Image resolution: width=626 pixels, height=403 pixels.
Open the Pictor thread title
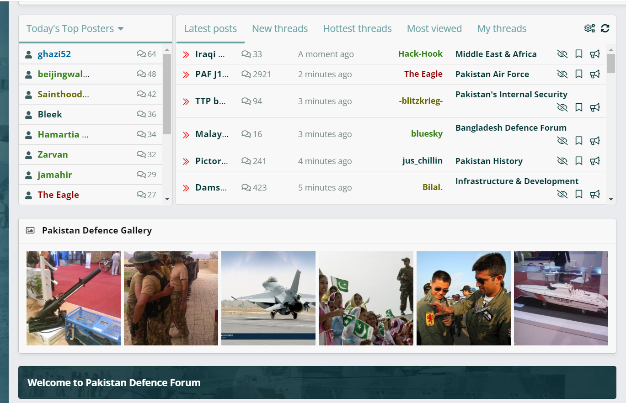(211, 161)
